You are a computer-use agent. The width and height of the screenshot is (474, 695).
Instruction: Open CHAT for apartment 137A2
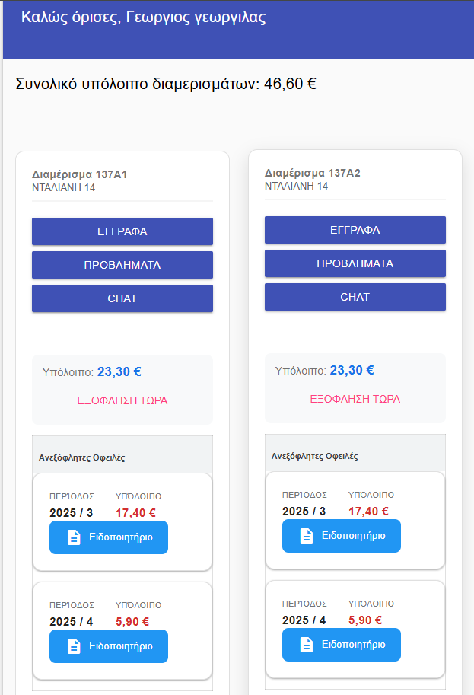coord(355,296)
